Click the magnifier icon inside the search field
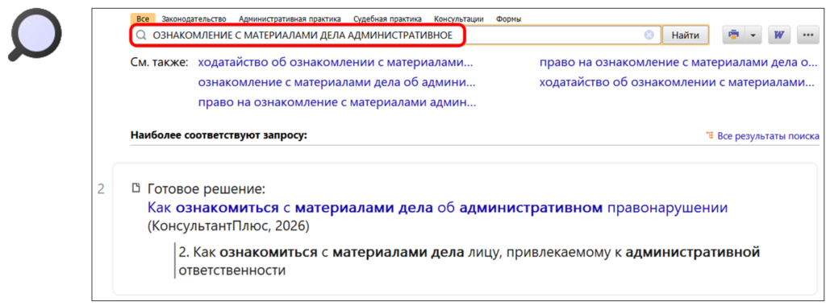Viewport: 826px width, 306px height. tap(140, 35)
